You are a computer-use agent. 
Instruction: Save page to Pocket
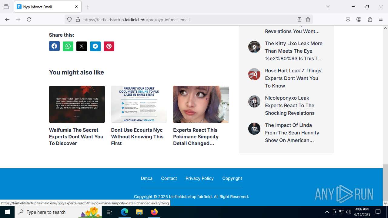point(348,19)
